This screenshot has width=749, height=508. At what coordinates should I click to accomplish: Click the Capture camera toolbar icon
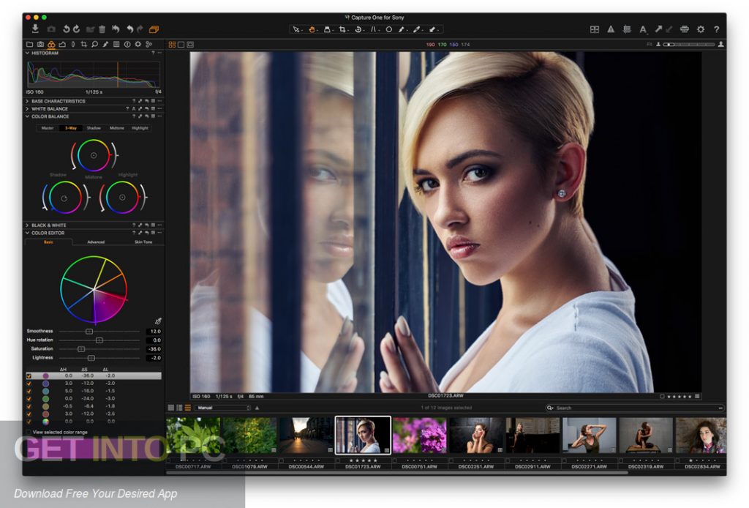coord(51,29)
